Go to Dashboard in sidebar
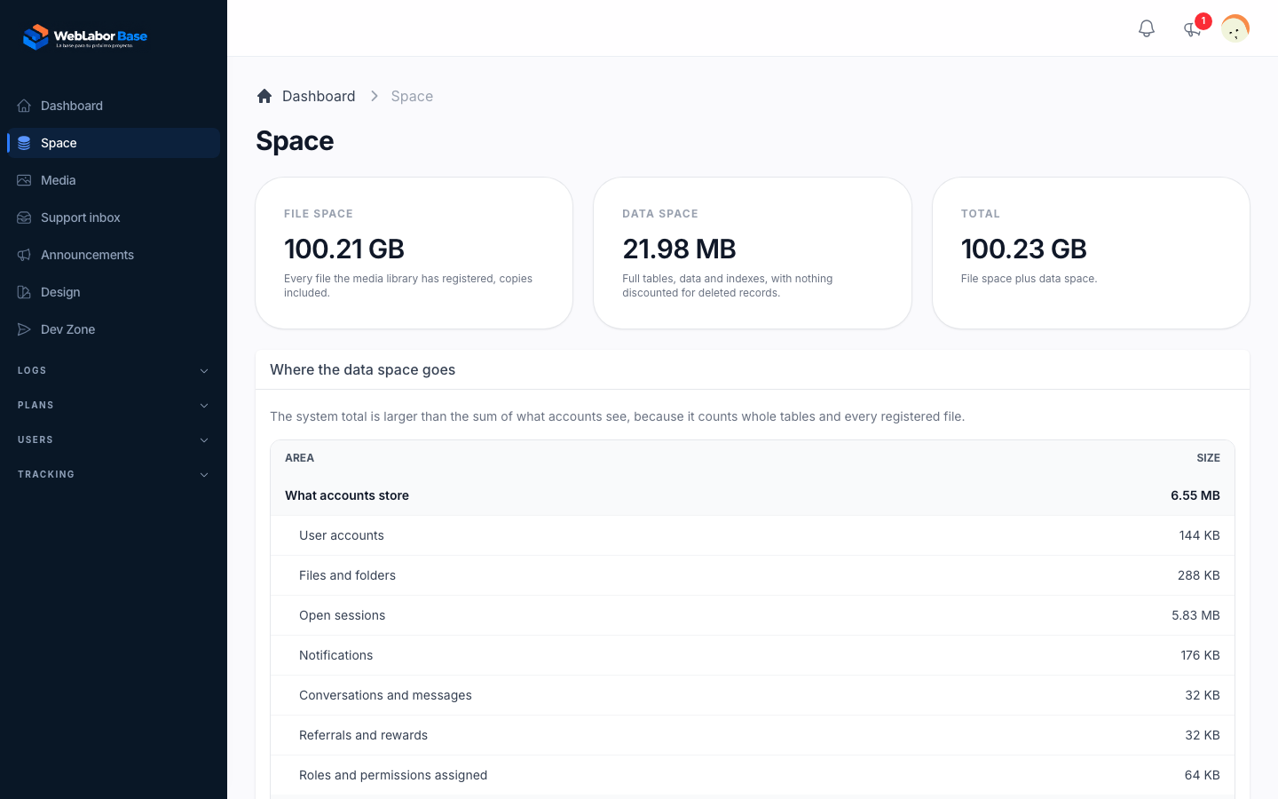 114,106
